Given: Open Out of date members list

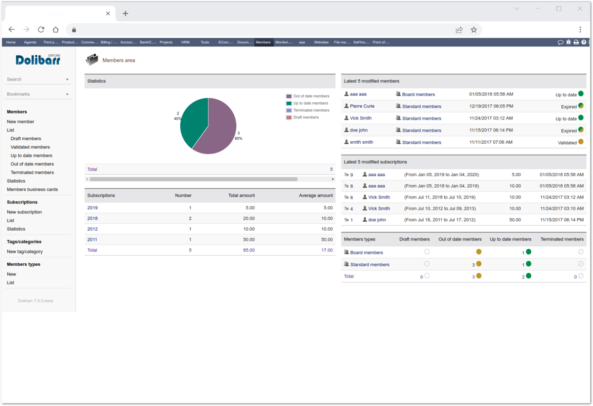Looking at the screenshot, I should tap(32, 164).
